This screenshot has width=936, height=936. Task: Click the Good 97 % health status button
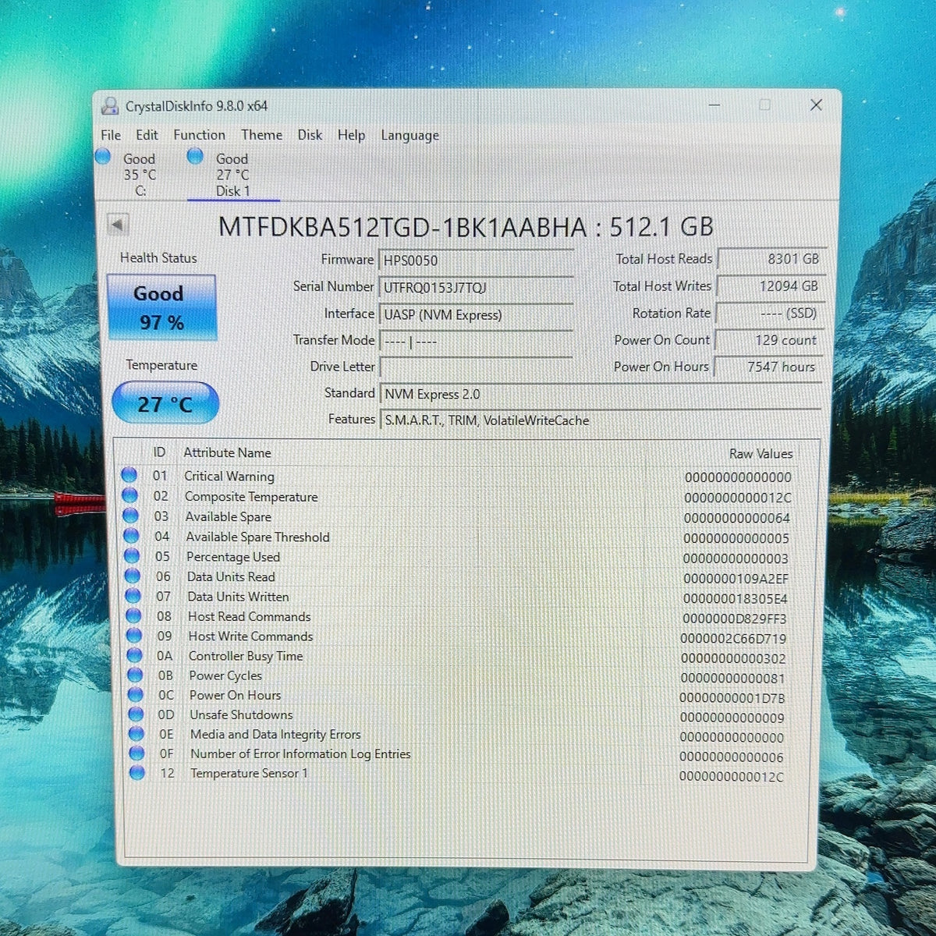[x=161, y=307]
